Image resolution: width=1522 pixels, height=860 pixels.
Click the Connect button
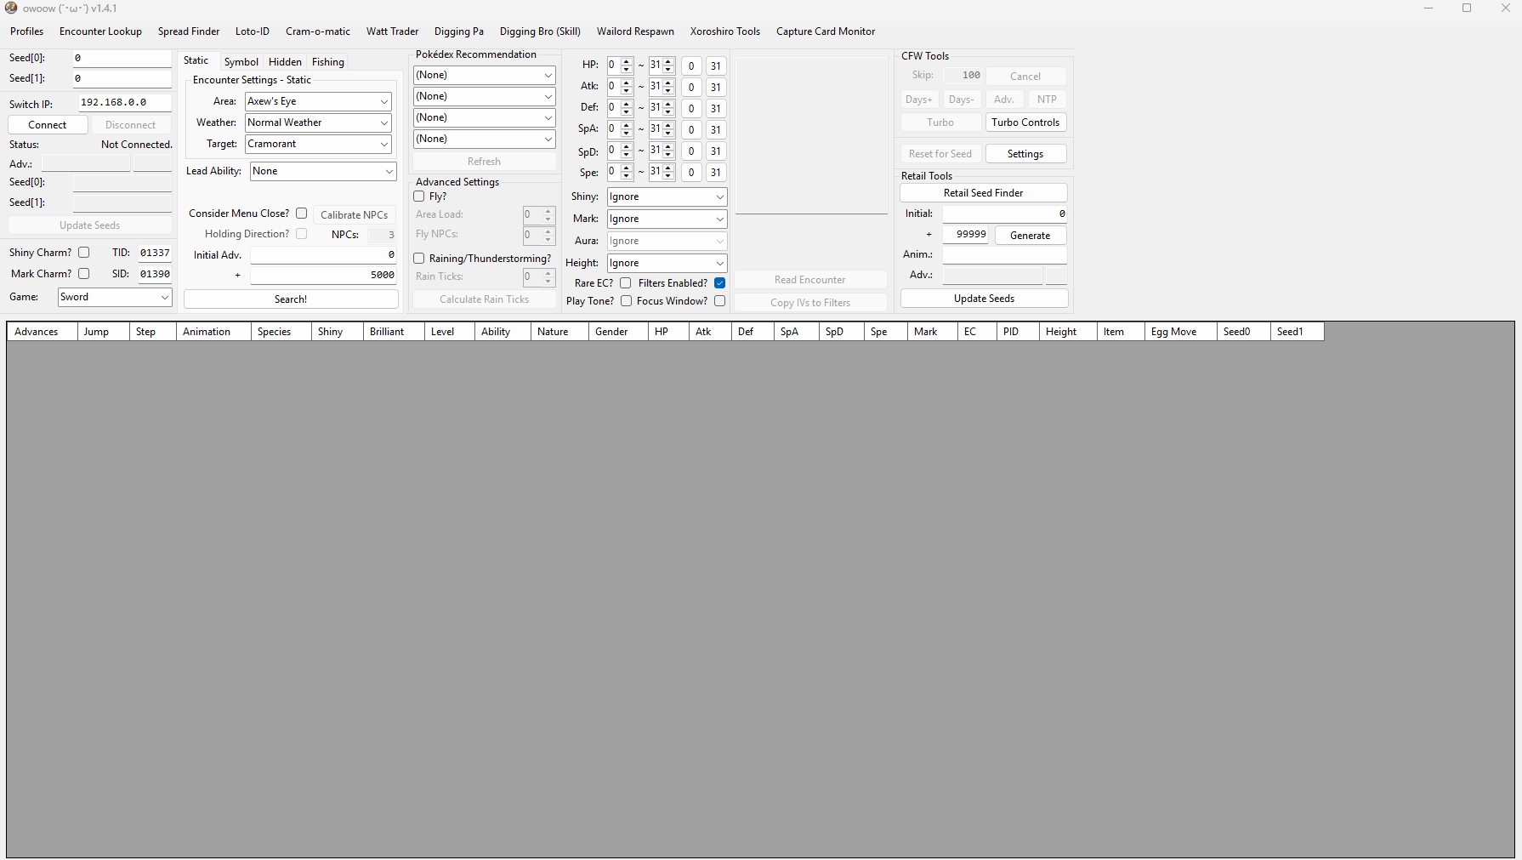[x=48, y=125]
